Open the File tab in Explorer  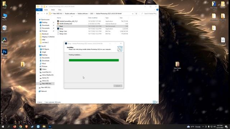point(39,10)
